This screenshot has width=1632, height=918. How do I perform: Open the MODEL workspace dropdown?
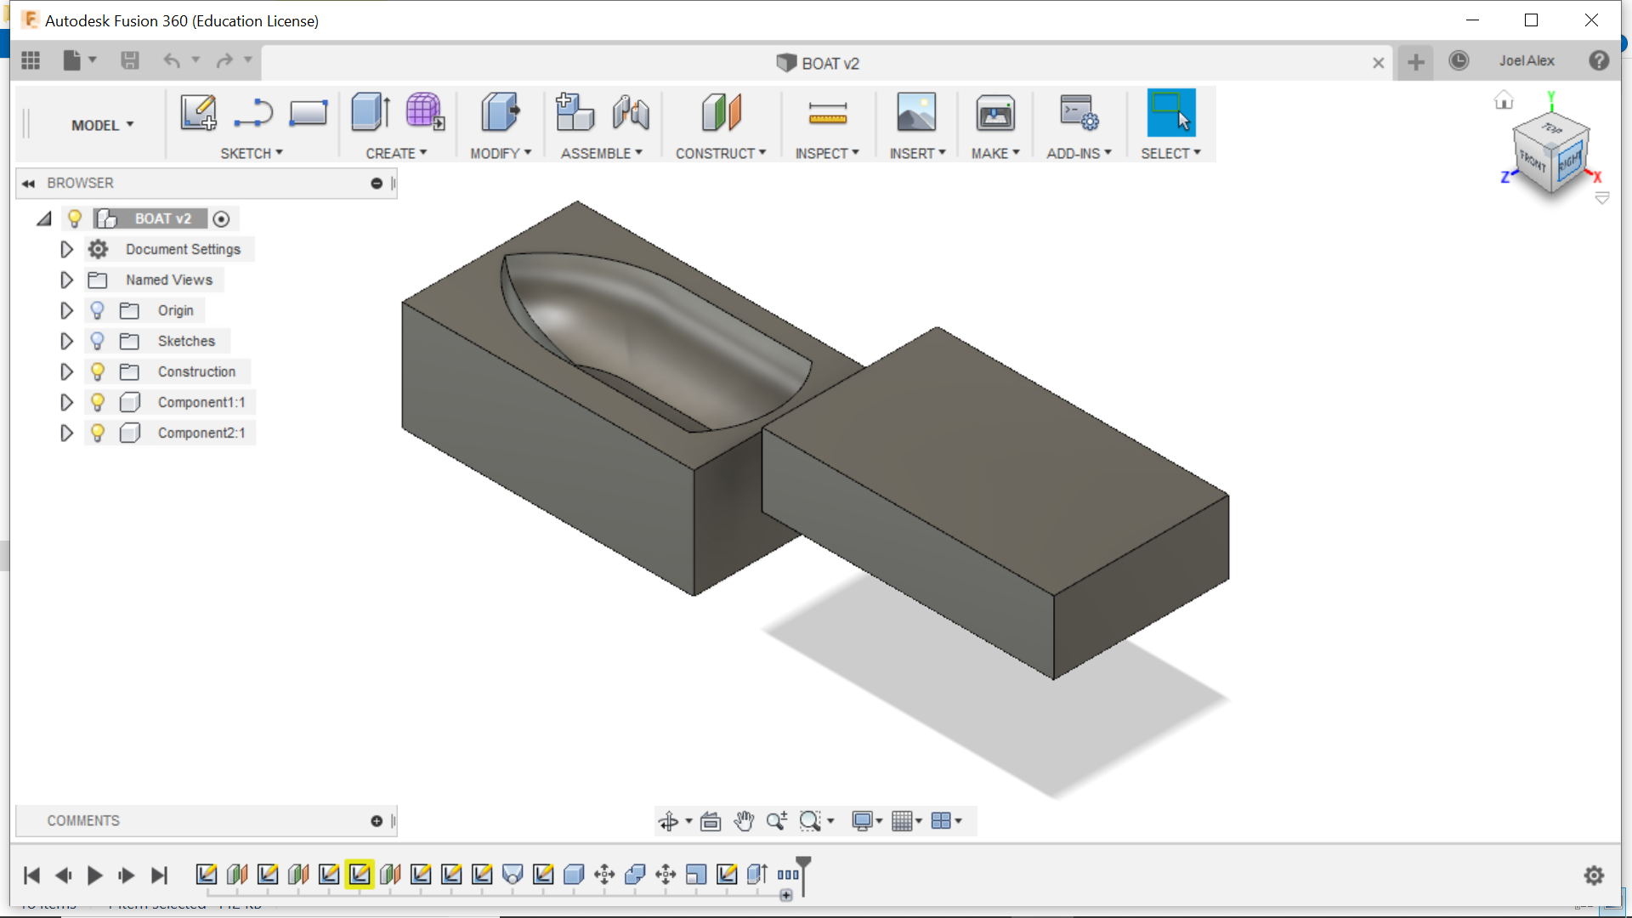tap(102, 125)
